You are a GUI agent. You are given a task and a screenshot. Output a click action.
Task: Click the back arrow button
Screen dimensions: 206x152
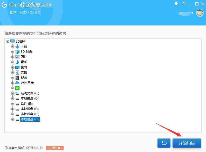point(164,143)
